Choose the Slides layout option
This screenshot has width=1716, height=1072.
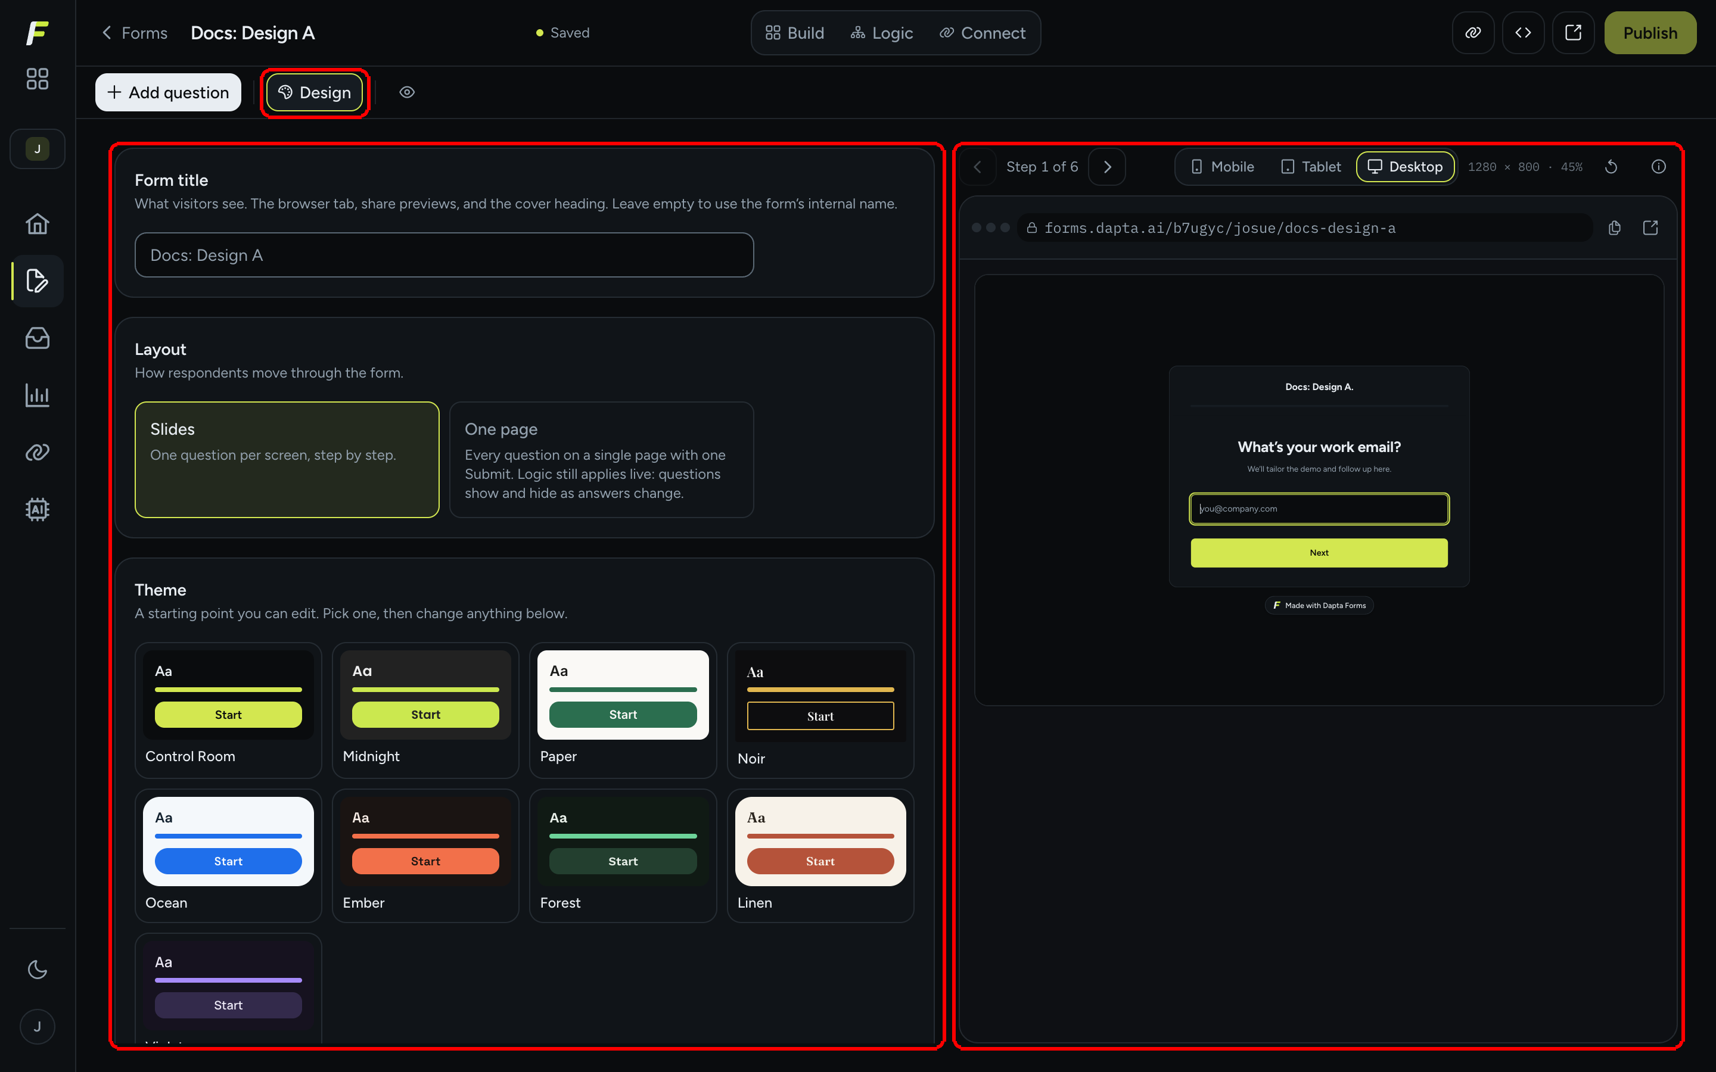[x=287, y=459]
